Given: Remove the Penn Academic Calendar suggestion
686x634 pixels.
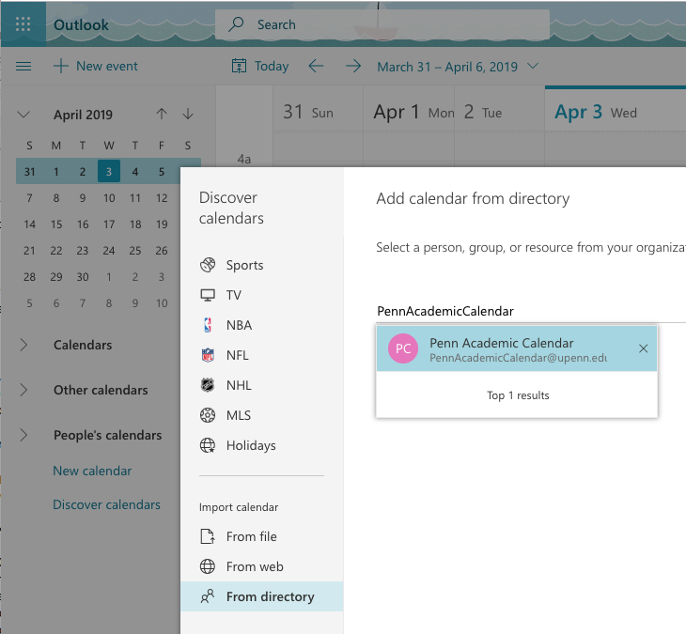Looking at the screenshot, I should [x=643, y=348].
